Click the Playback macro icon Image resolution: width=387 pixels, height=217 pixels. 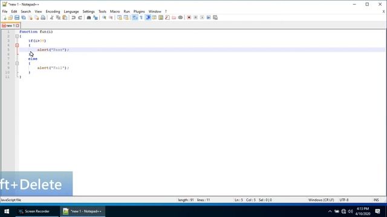pyautogui.click(x=202, y=17)
